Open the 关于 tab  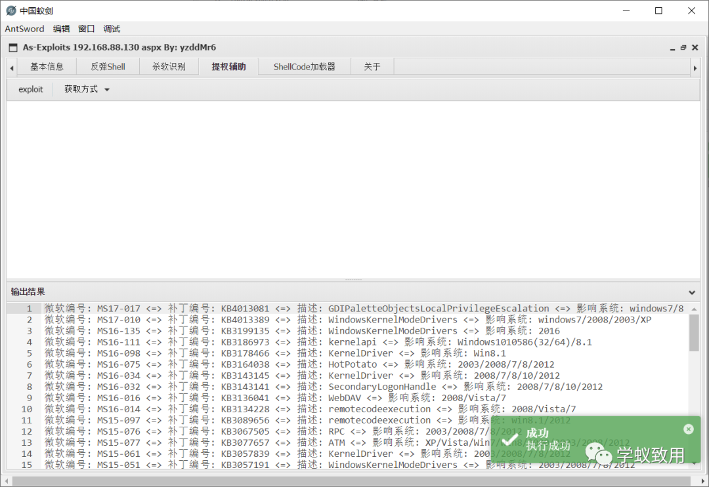click(372, 67)
